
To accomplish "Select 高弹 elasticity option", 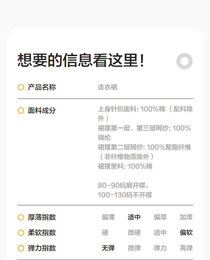I will [186, 248].
